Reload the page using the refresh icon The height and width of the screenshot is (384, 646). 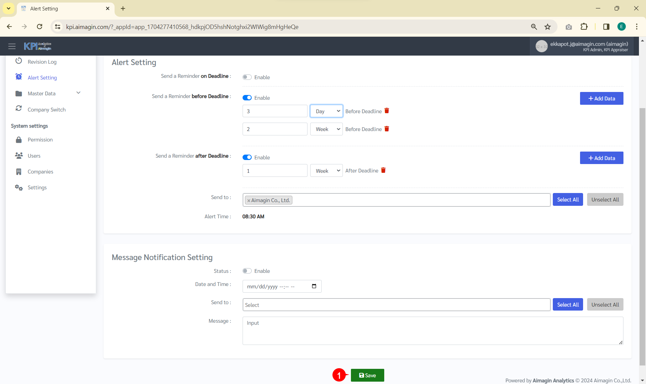point(39,27)
